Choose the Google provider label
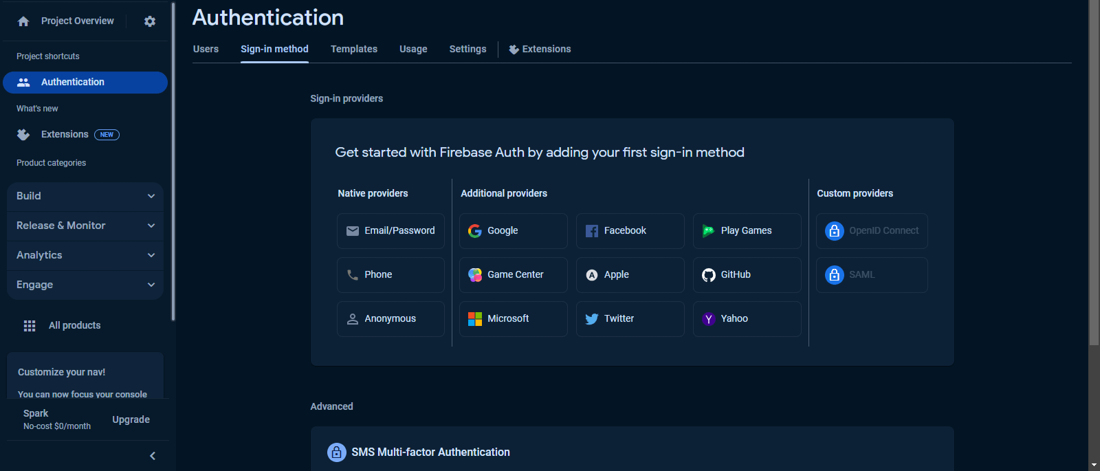The height and width of the screenshot is (471, 1100). (503, 230)
